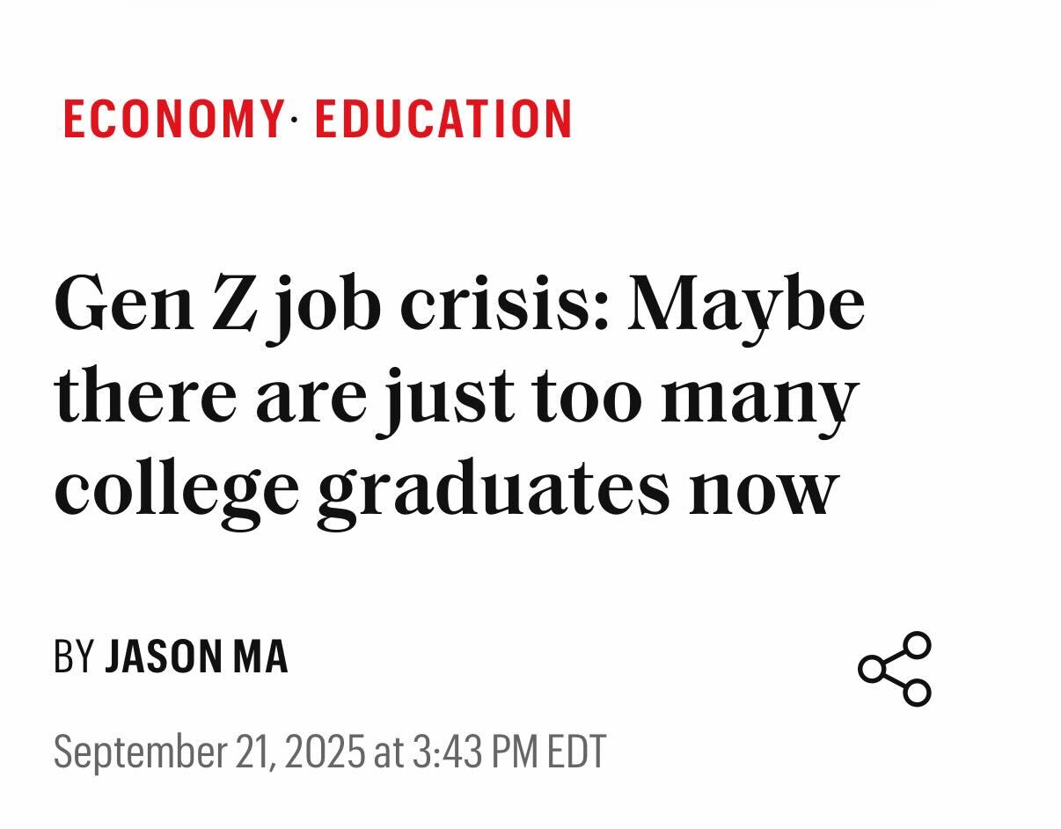Click the word 'job' in the headline
The image size is (1061, 829).
pyautogui.click(x=326, y=308)
